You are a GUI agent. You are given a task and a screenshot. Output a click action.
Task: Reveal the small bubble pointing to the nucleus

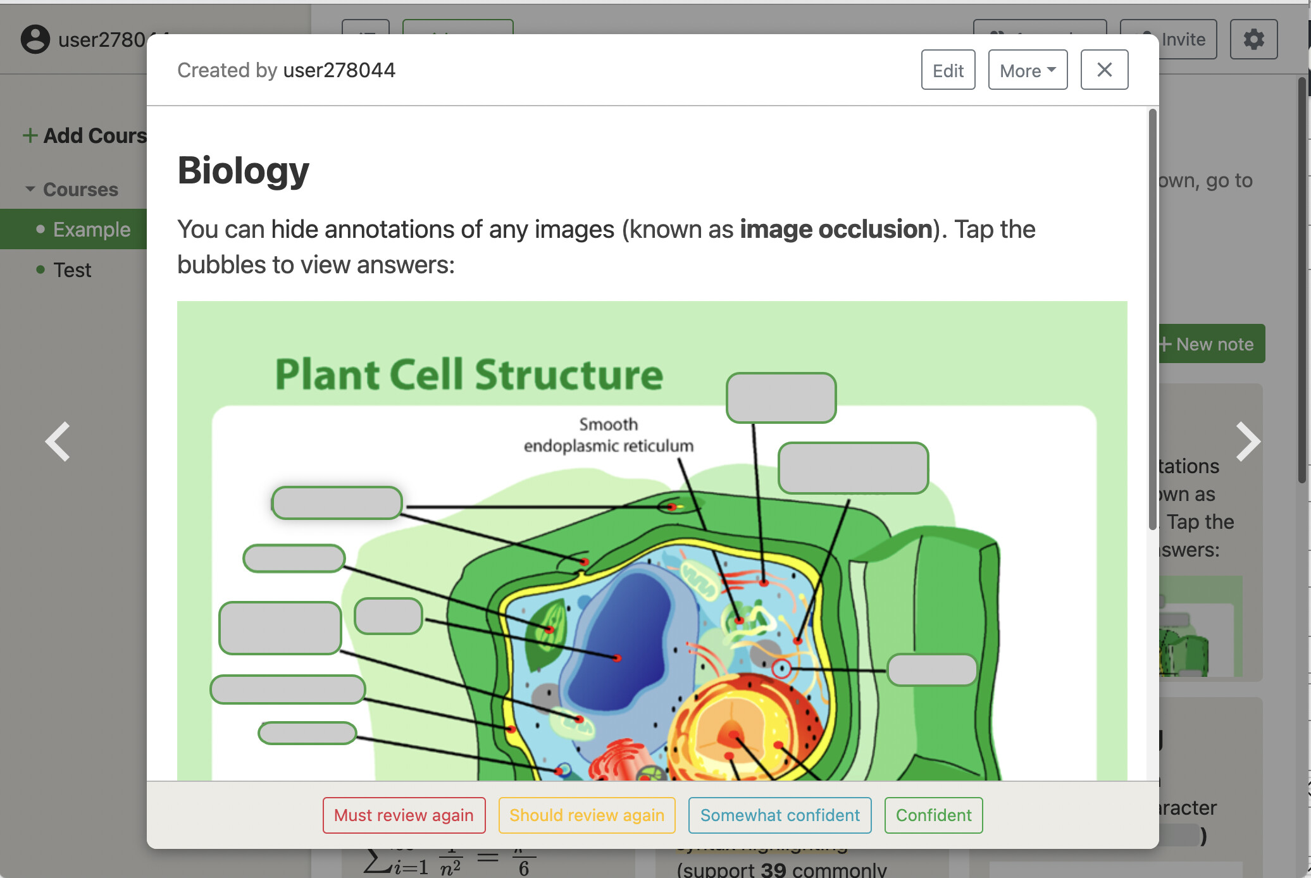388,616
